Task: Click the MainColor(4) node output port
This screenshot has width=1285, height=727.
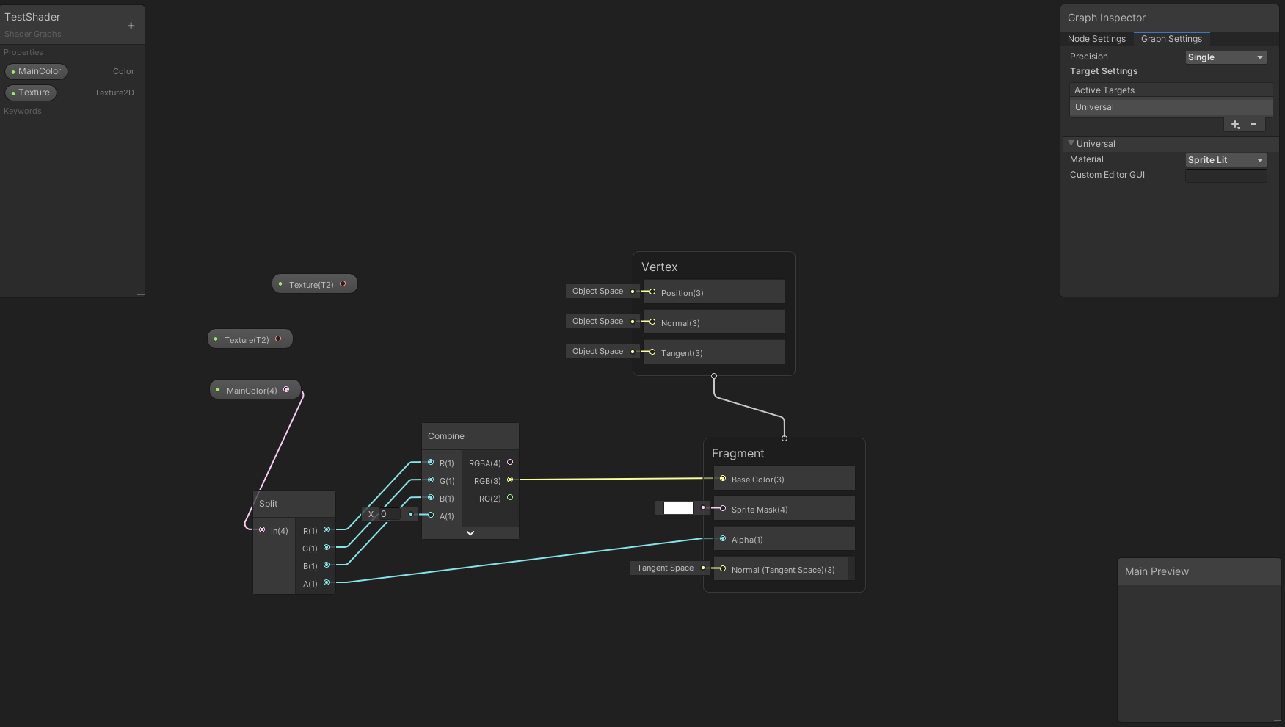Action: click(x=286, y=390)
